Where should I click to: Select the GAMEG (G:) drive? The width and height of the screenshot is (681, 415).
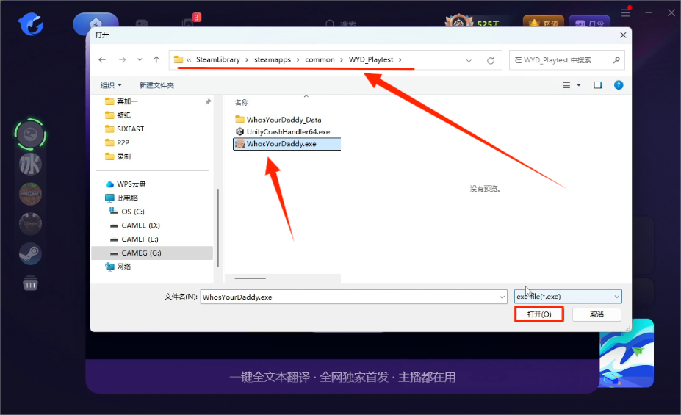pos(152,253)
